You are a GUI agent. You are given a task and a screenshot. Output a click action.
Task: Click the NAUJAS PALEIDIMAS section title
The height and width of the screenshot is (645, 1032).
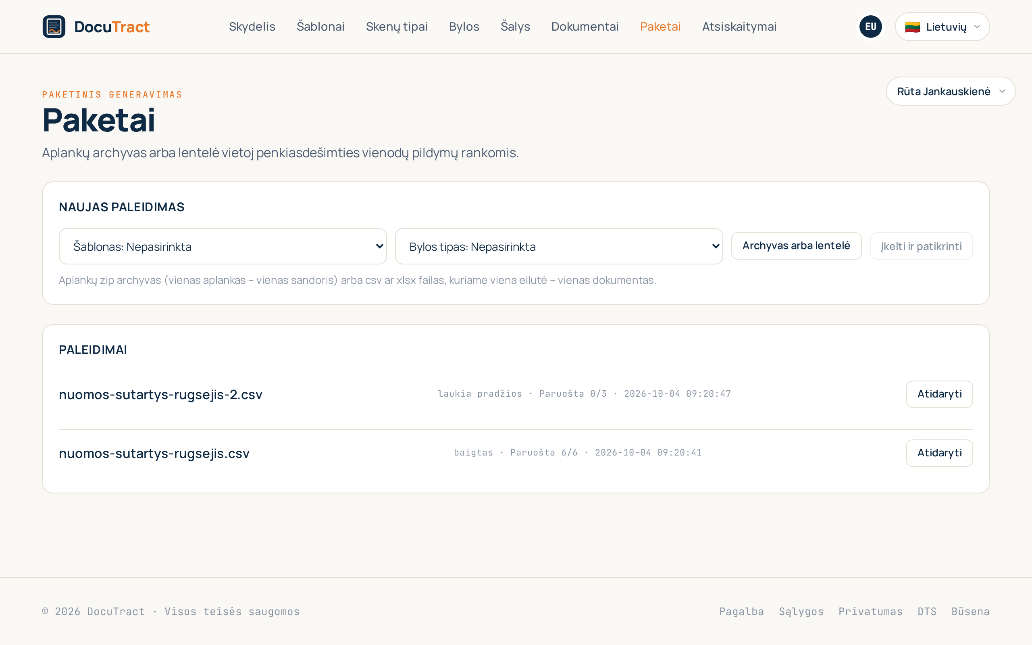click(121, 207)
